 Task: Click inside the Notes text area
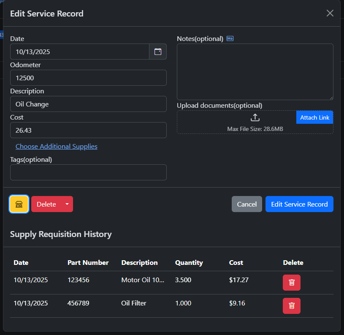255,72
